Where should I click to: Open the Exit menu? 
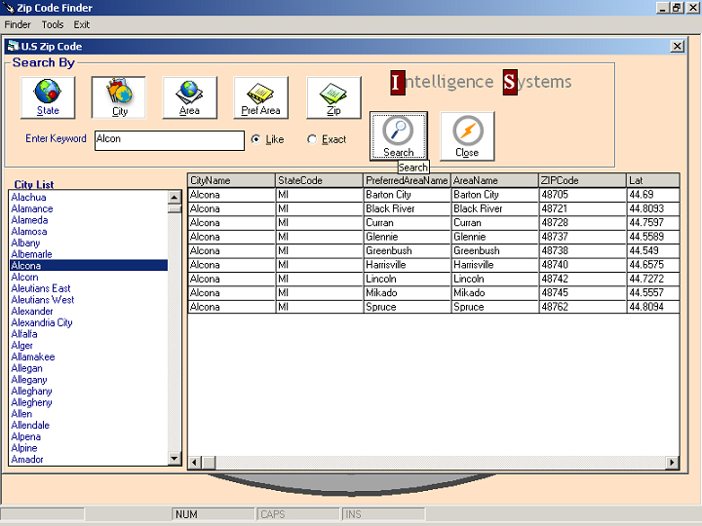[82, 24]
